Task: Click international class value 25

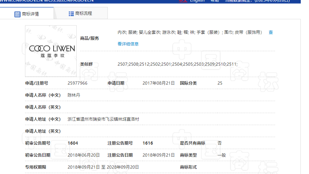Action: (220, 83)
